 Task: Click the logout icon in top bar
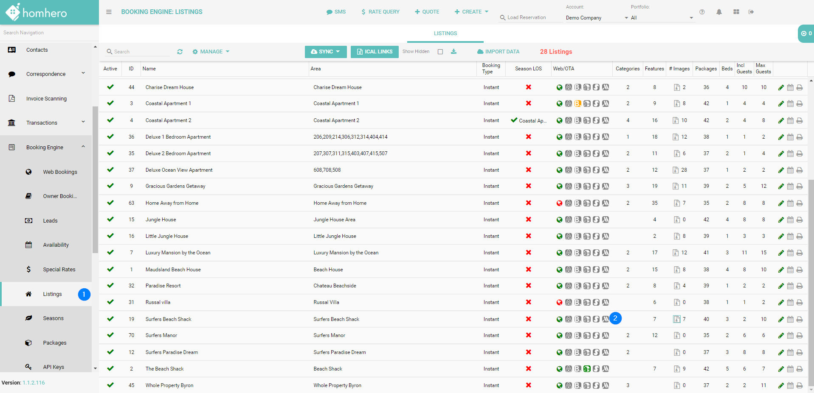pos(751,12)
